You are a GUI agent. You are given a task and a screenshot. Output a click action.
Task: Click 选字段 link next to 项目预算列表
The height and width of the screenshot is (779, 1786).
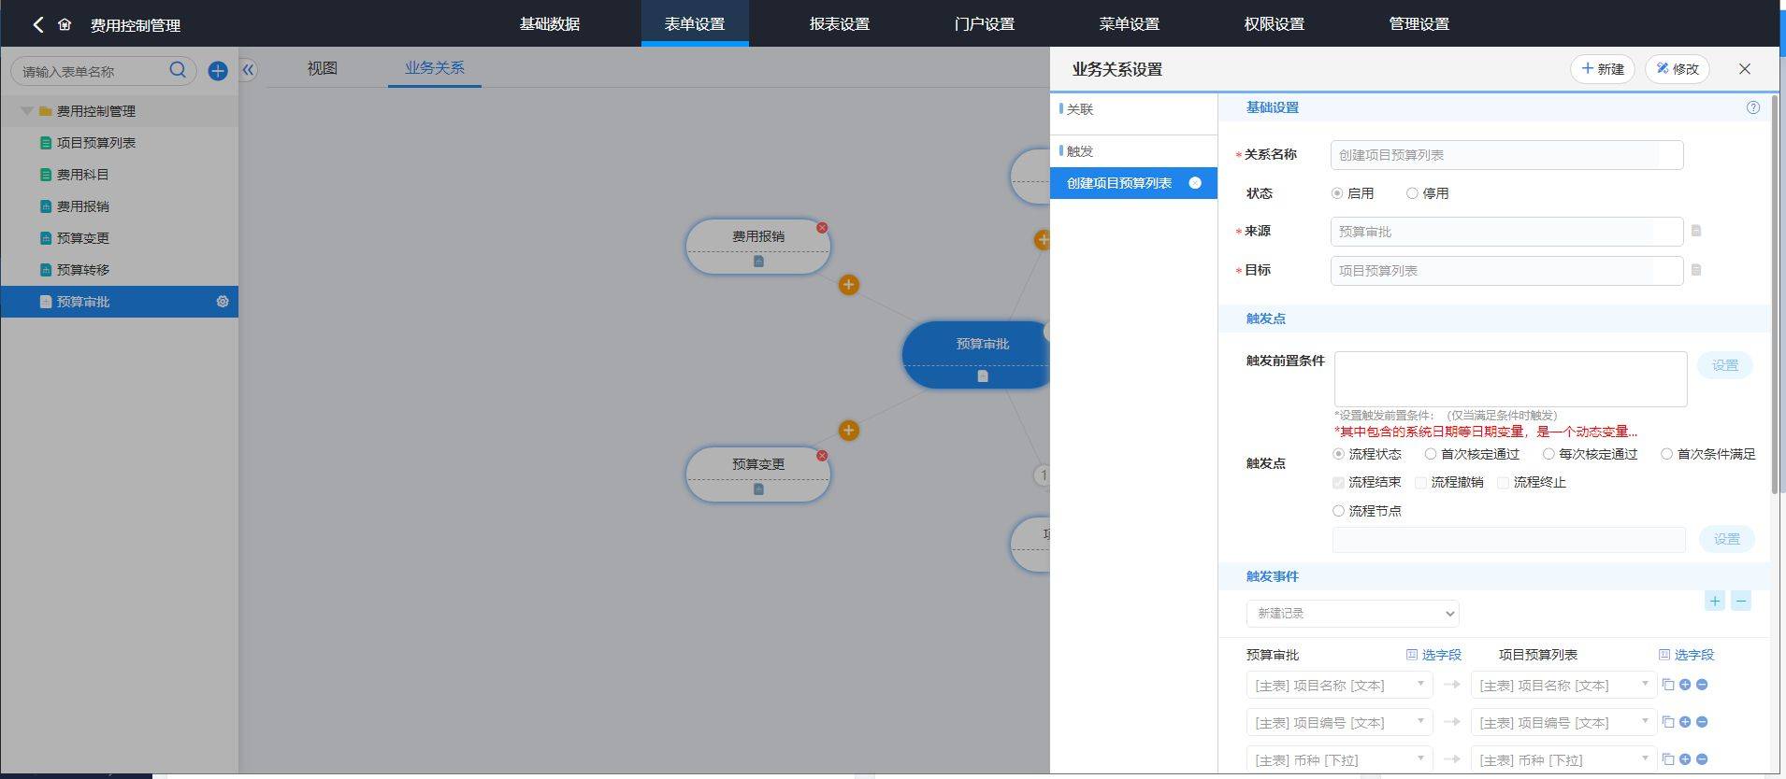pos(1687,655)
